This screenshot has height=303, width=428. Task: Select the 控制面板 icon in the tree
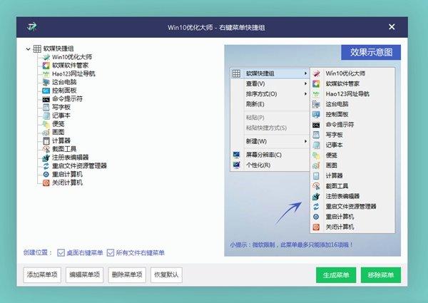[46, 91]
